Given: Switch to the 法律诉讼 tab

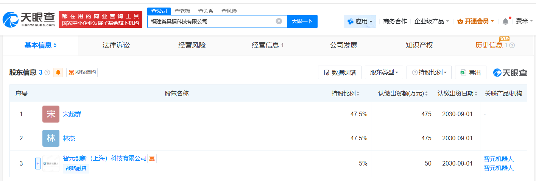Looking at the screenshot, I should pos(116,45).
